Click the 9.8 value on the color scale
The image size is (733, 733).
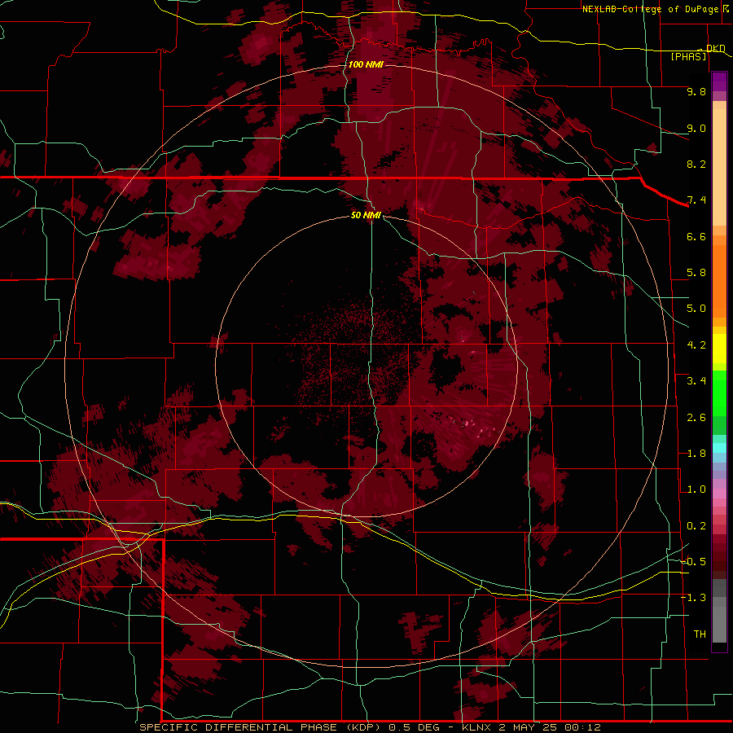(x=696, y=91)
